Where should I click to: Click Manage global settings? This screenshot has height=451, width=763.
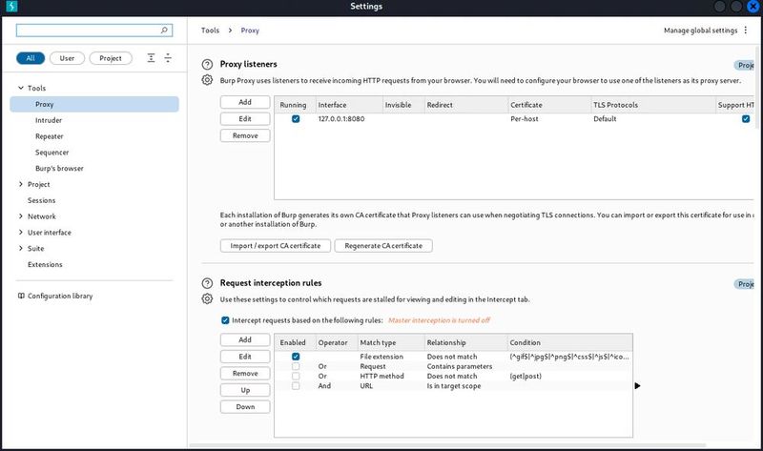(701, 31)
